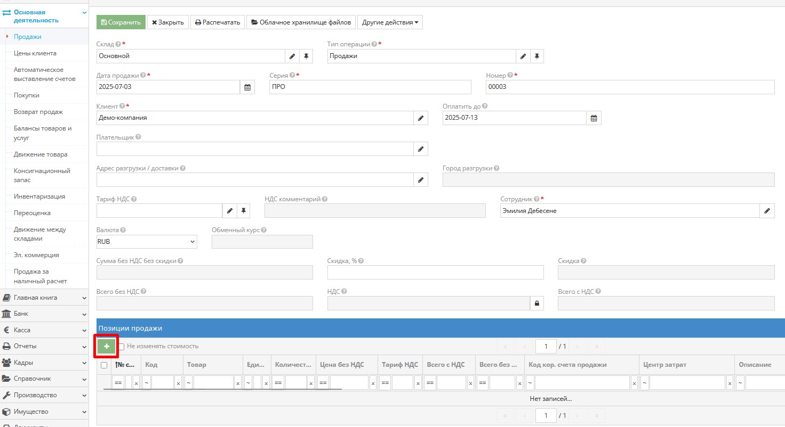Viewport: 785px width, 427px height.
Task: Click the green add position plus button
Action: tap(107, 347)
